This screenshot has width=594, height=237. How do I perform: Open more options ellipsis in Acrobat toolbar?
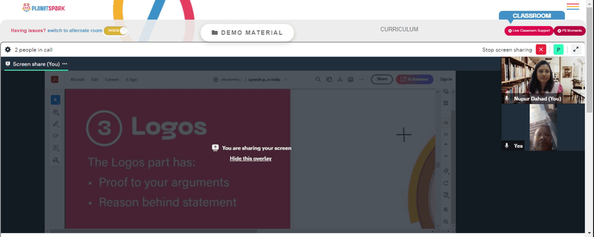[x=361, y=79]
